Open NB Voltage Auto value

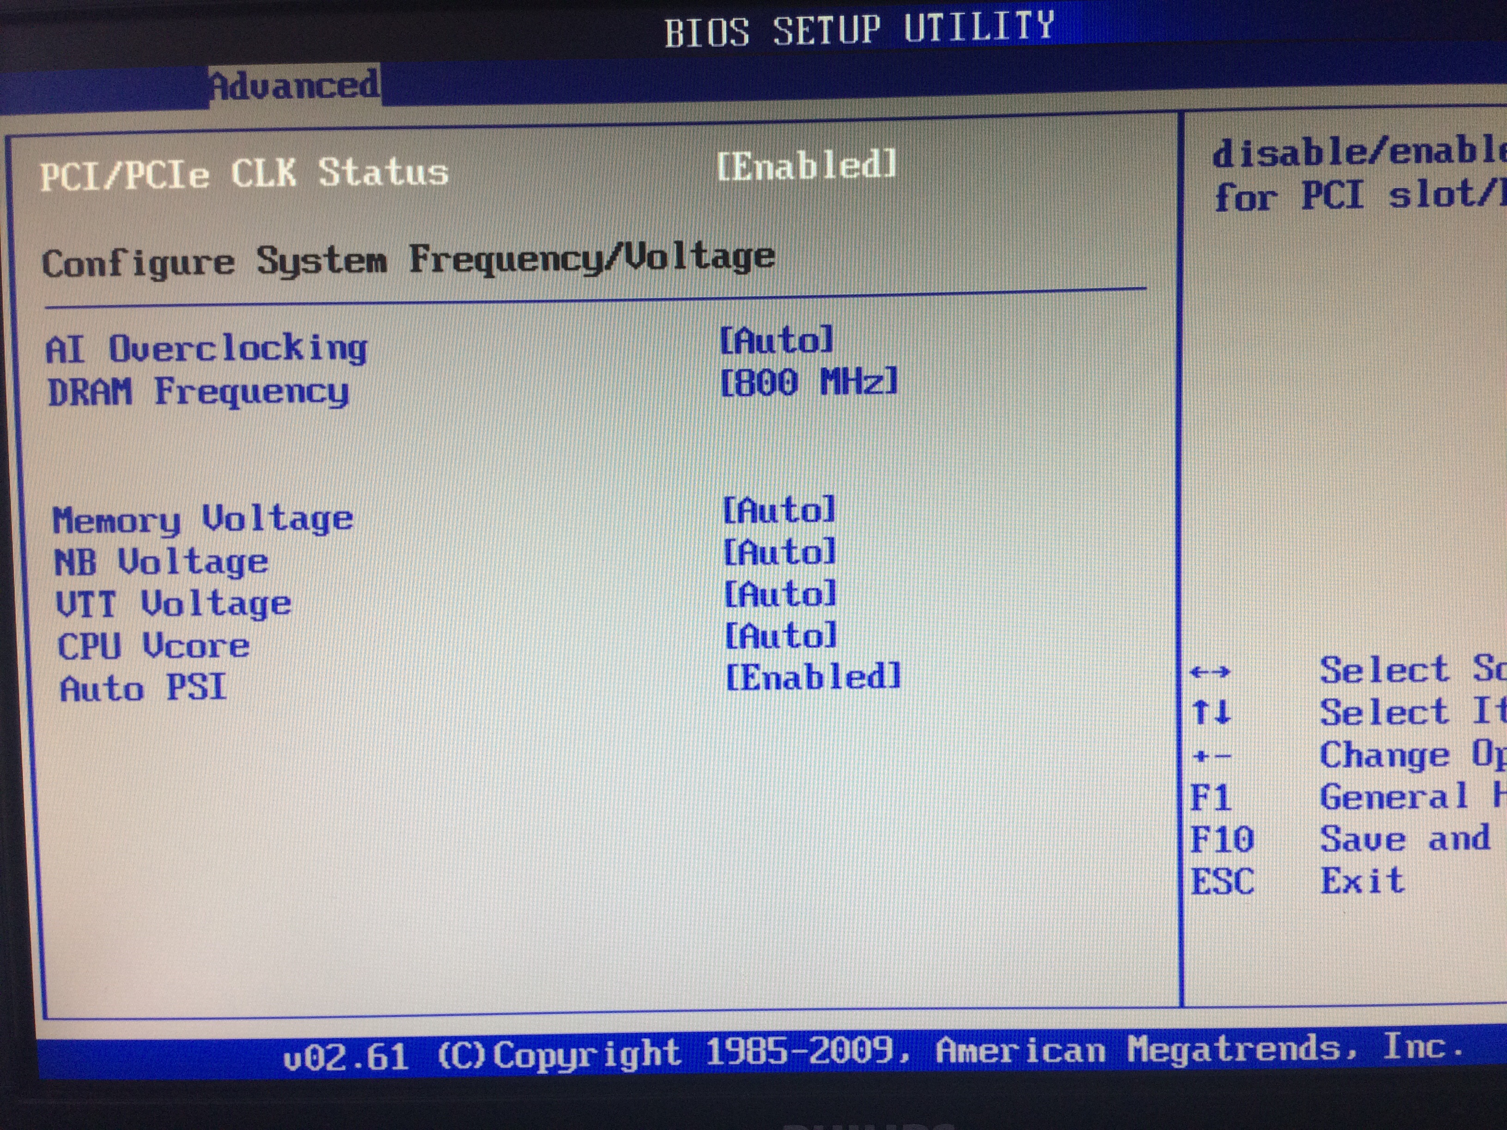[x=779, y=552]
